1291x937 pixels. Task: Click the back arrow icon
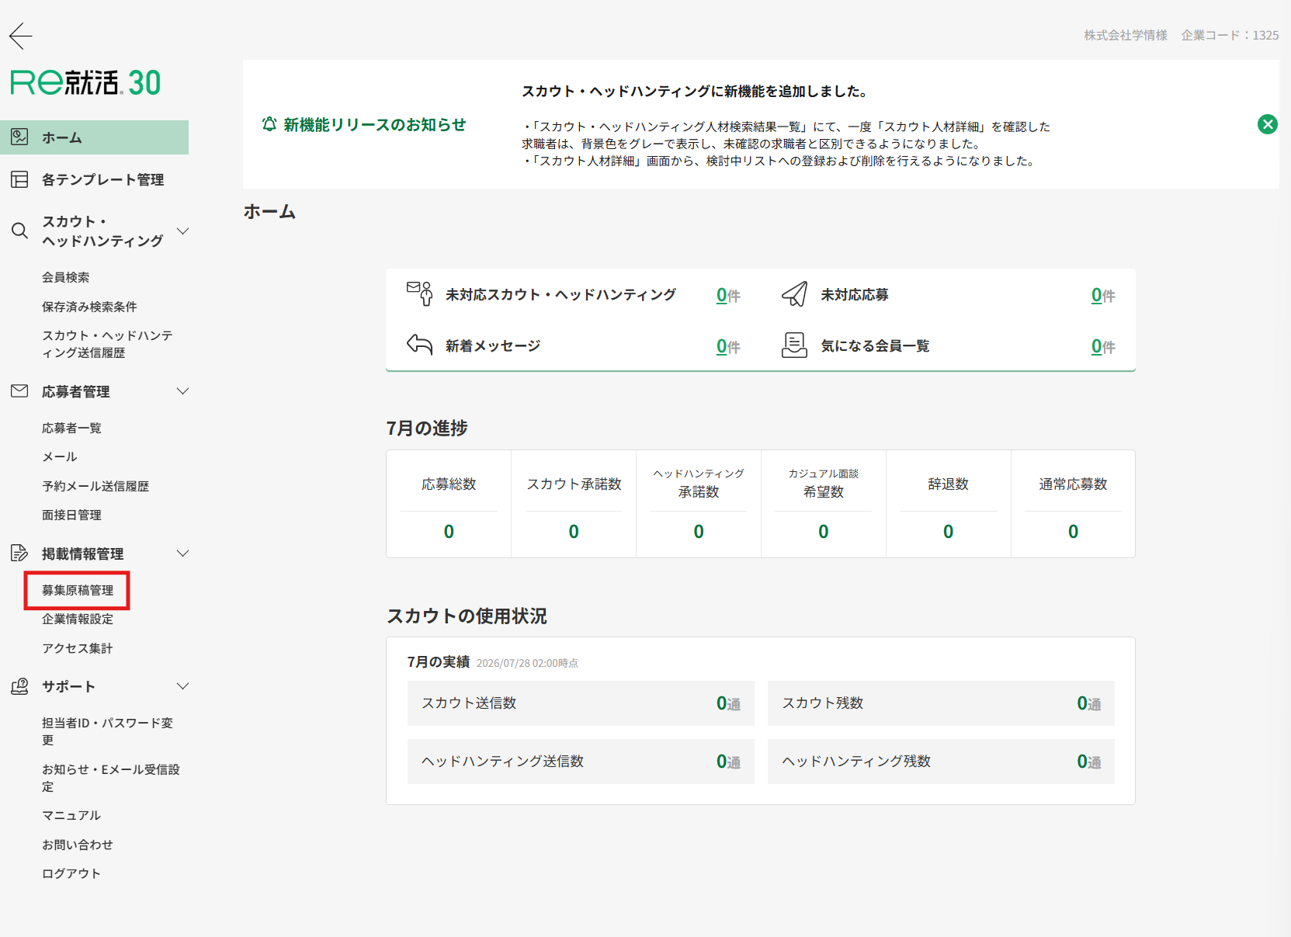21,36
